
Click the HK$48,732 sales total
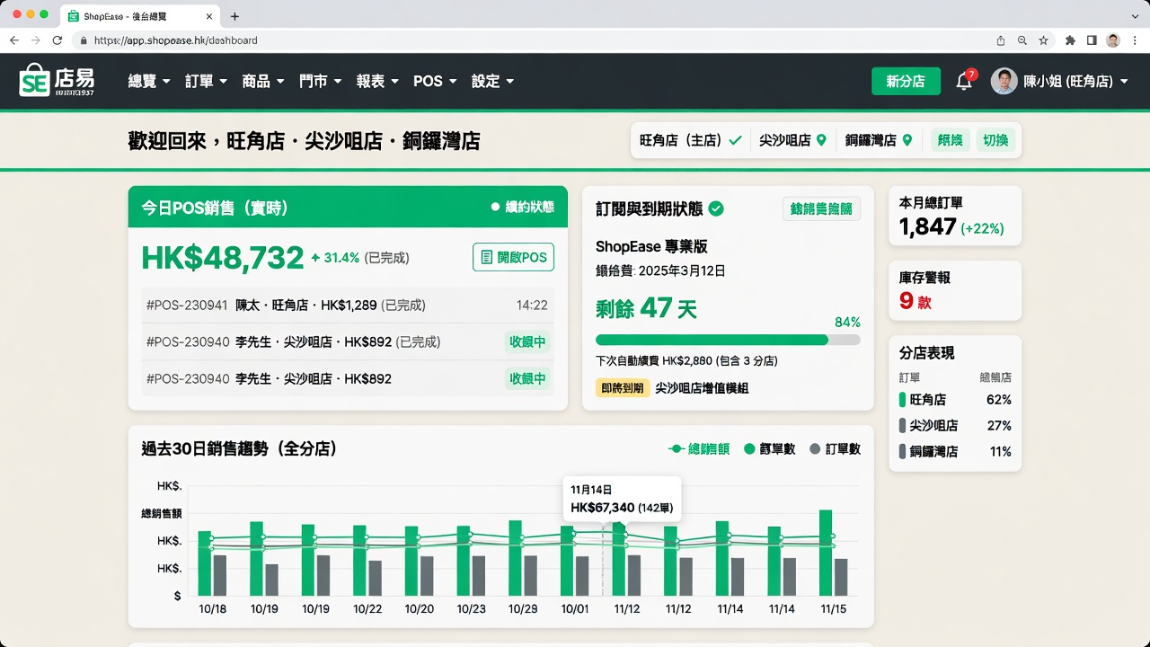click(223, 258)
